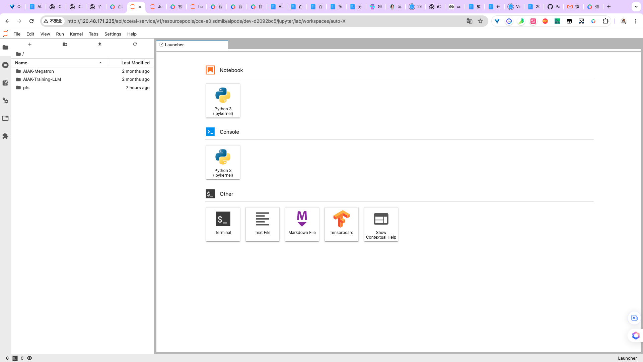This screenshot has height=362, width=643.
Task: Open the Open Tabs sidebar icon
Action: (x=5, y=118)
